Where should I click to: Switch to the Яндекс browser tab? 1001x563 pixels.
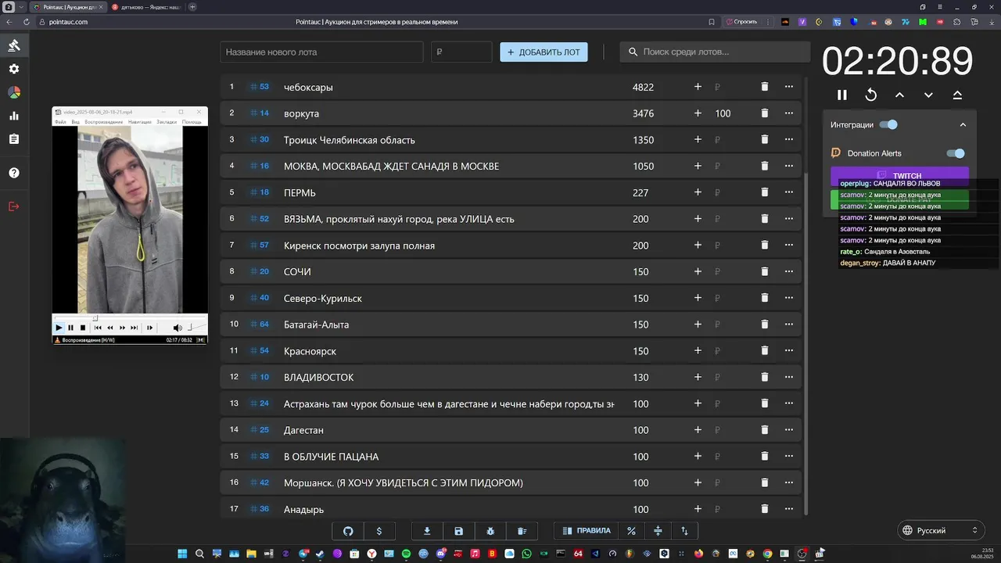coord(147,7)
